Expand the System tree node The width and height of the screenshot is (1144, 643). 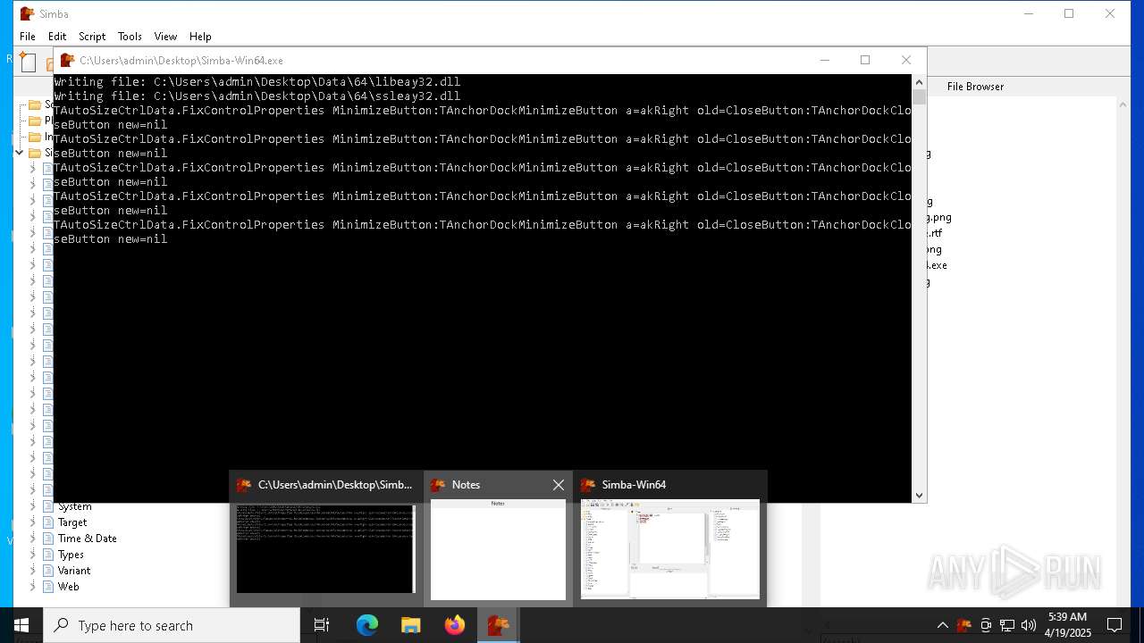tap(33, 506)
